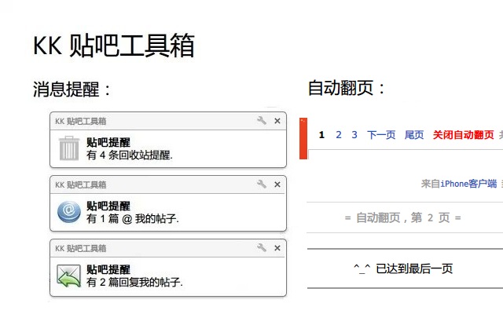Click '^_^ 已达到最后一页' message
This screenshot has height=314, width=503.
tap(403, 268)
